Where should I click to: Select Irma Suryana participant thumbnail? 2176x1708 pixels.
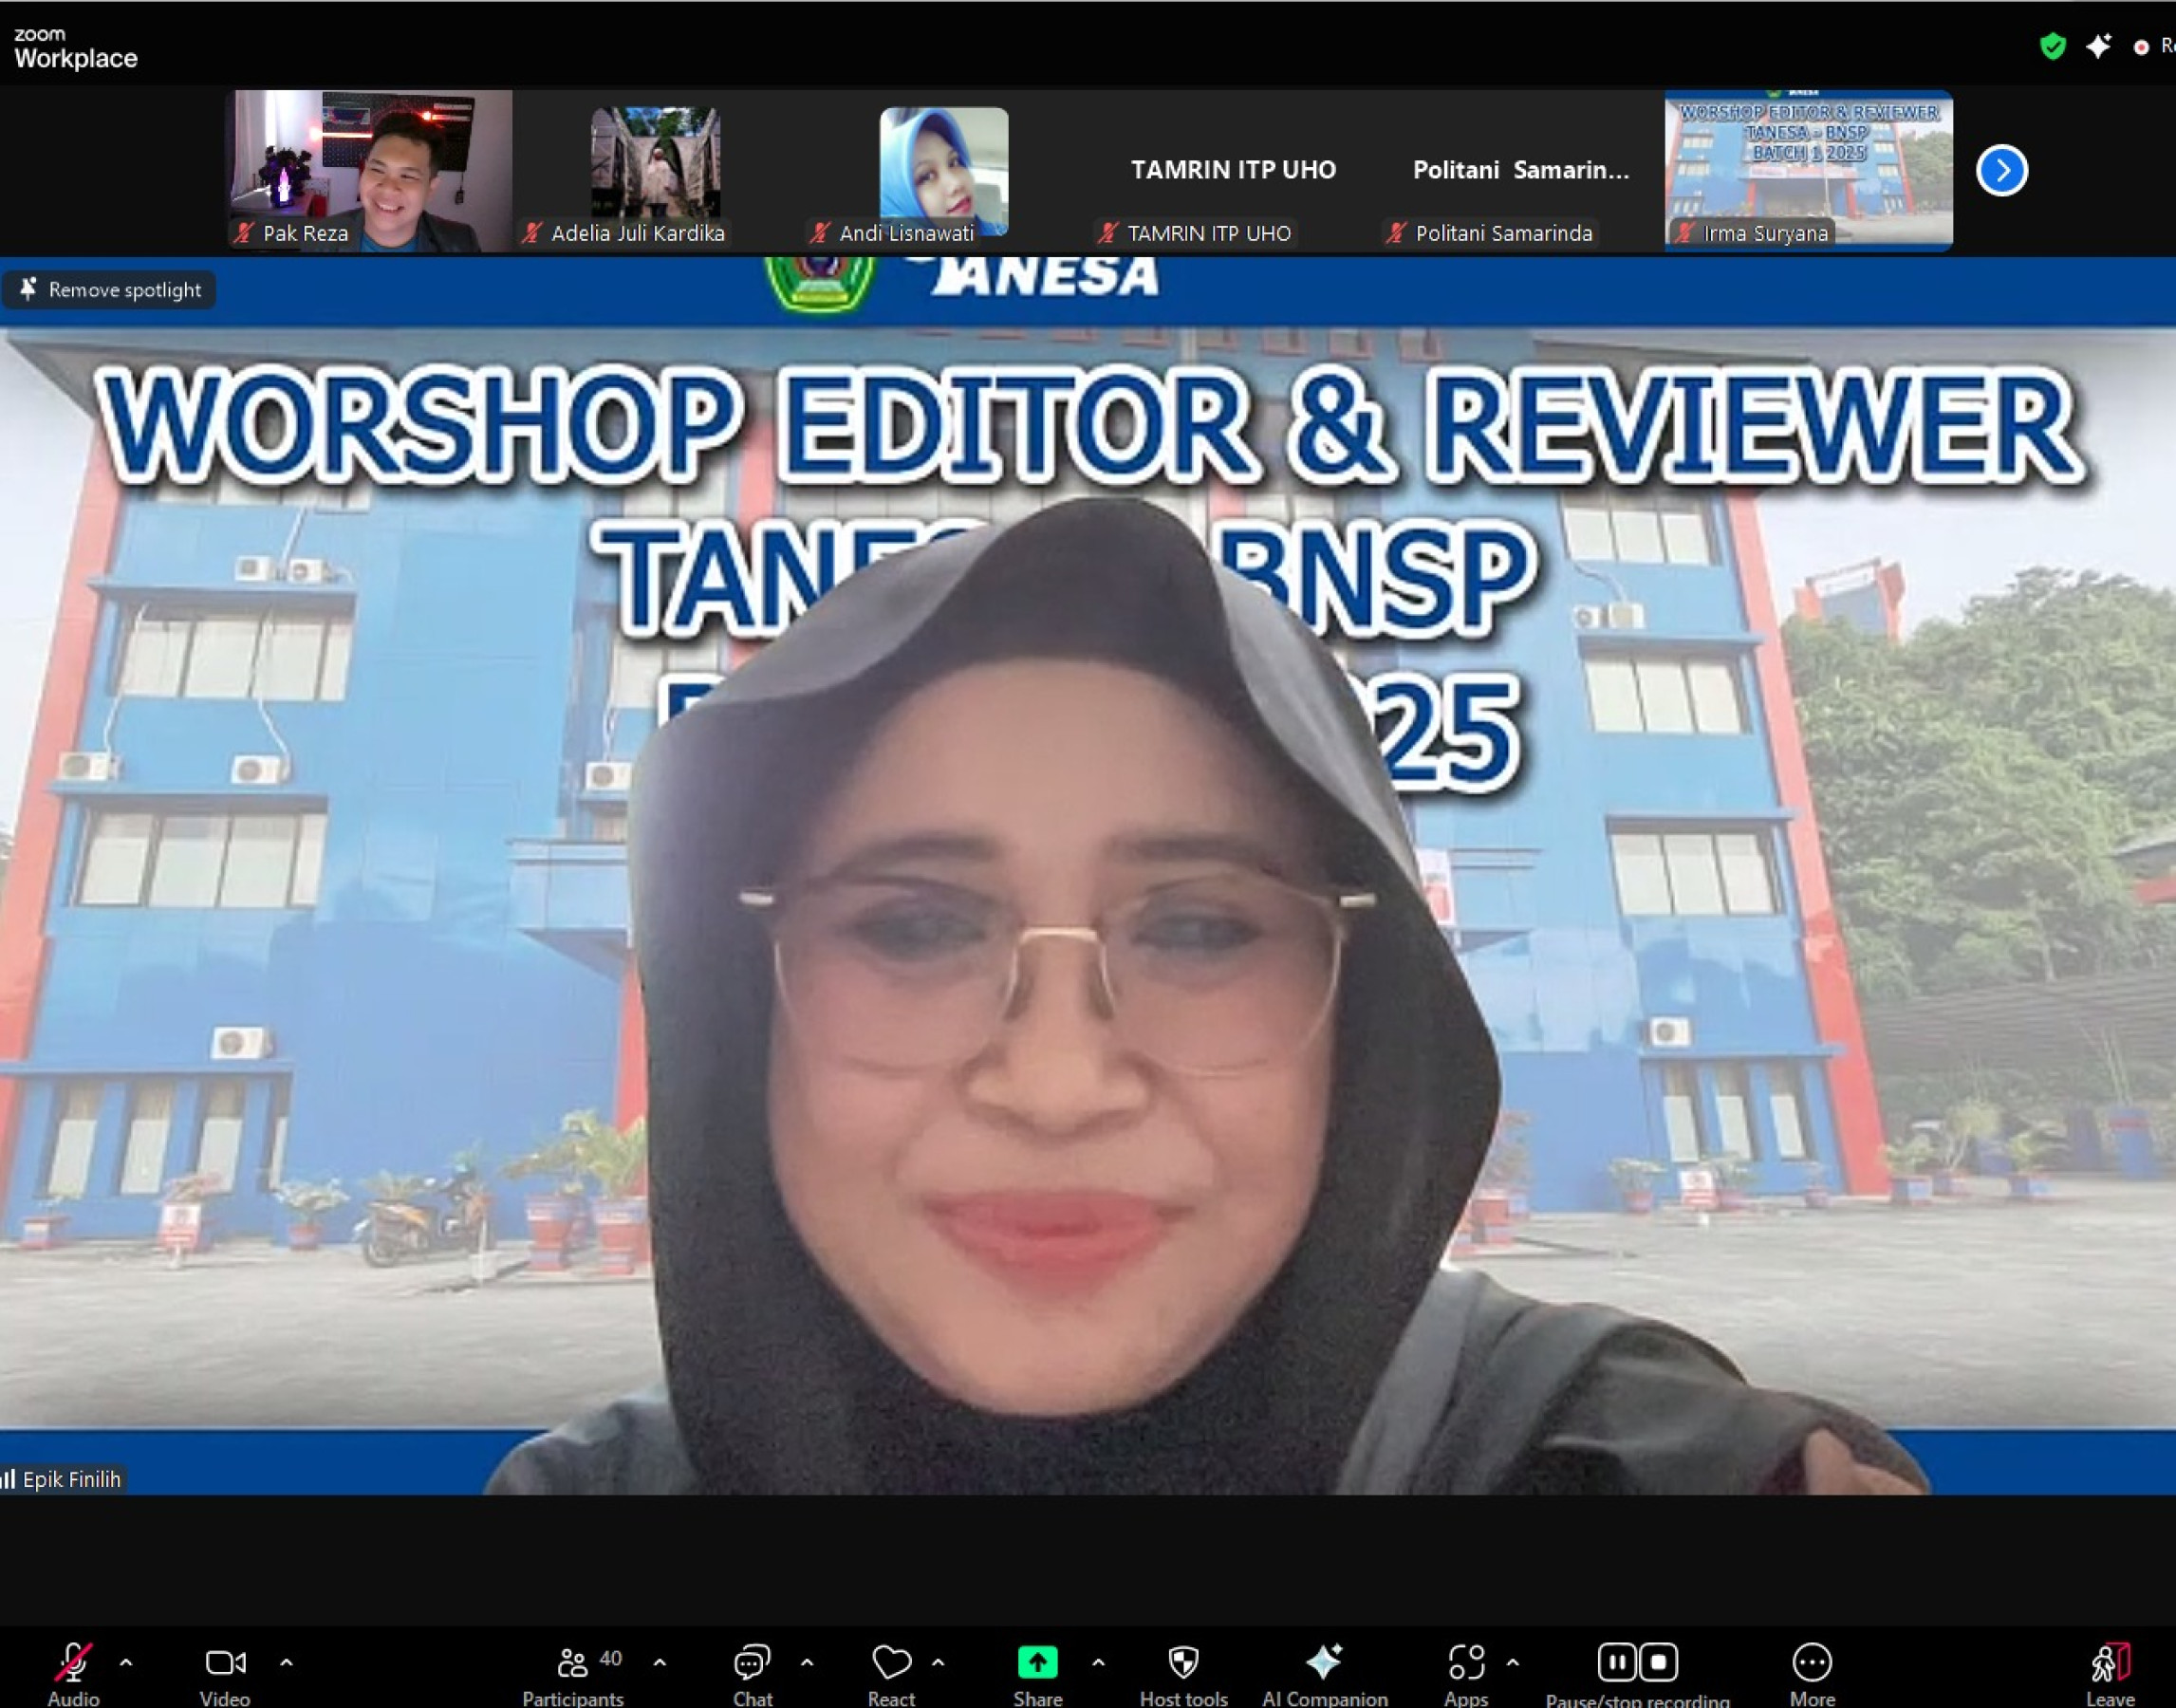pyautogui.click(x=1808, y=170)
